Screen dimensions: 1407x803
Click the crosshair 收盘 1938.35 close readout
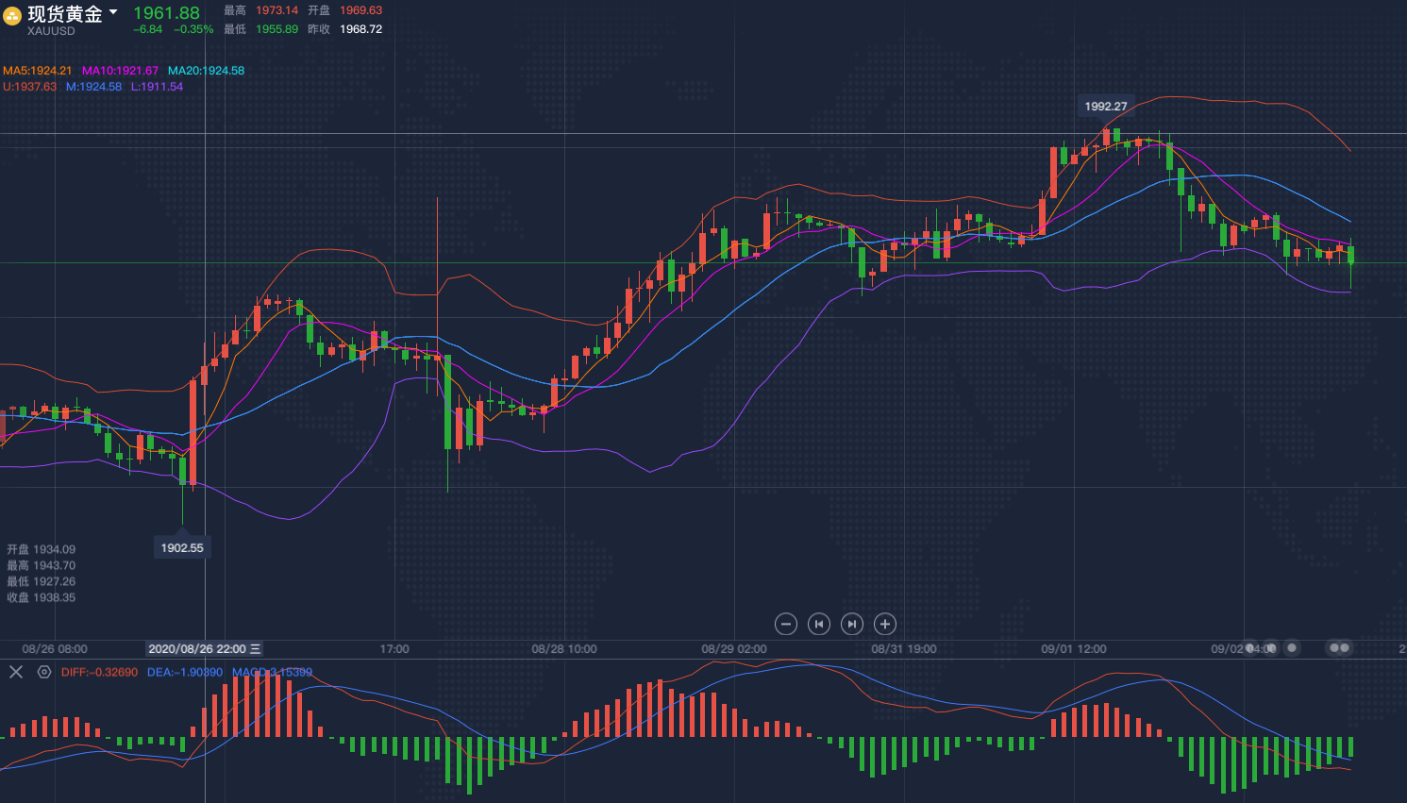(41, 597)
